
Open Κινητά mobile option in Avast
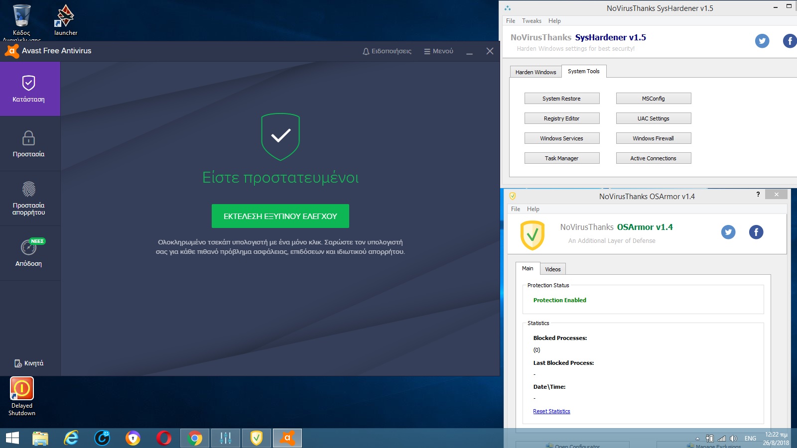pos(29,363)
